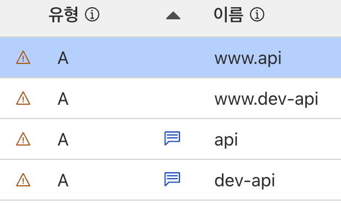Click the 유형 column header

[x=63, y=15]
